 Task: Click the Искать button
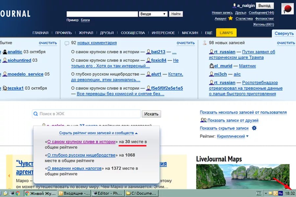tap(151, 114)
